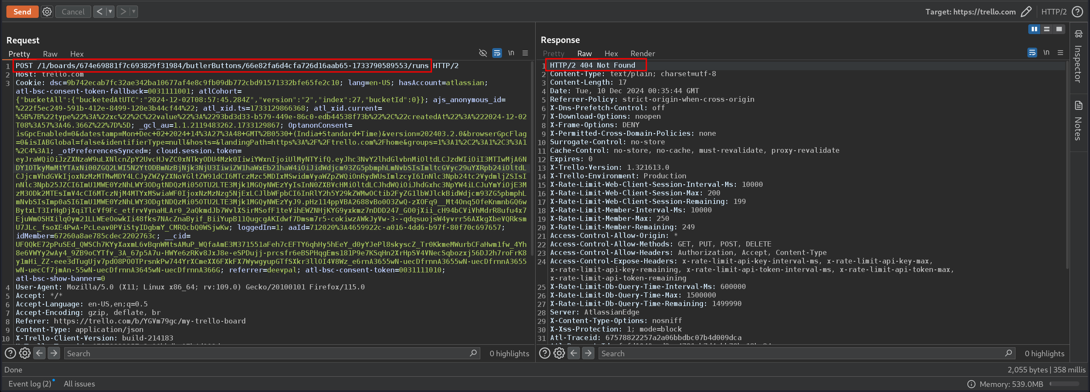This screenshot has width=1090, height=392.
Task: Click 'Target: https://trello.com' label
Action: point(970,12)
